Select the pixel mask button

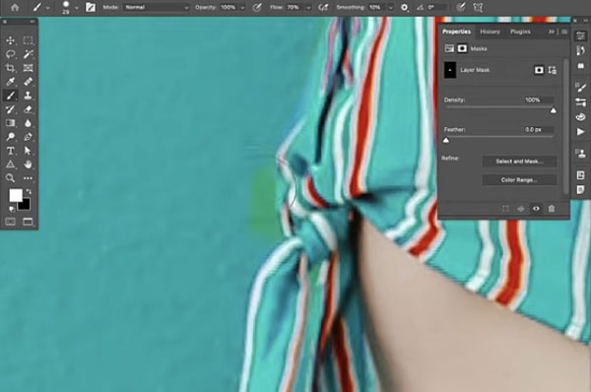click(539, 70)
